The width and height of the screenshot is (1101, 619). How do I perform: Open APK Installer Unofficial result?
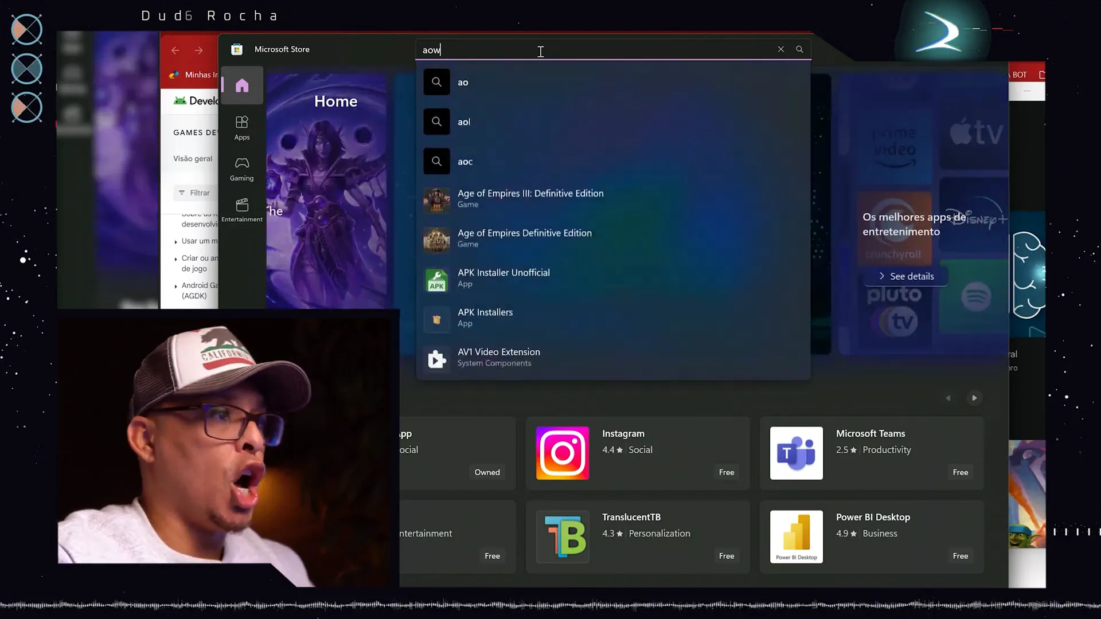pos(613,280)
